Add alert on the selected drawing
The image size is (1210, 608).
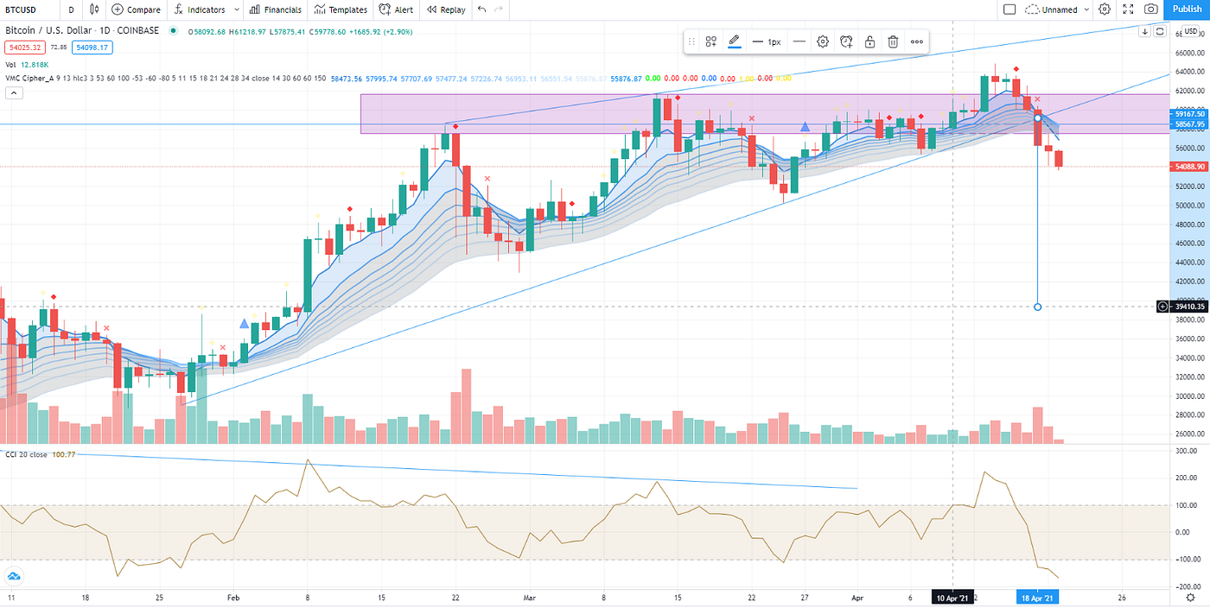[x=846, y=41]
